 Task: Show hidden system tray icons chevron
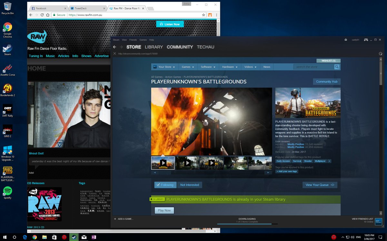pos(343,237)
